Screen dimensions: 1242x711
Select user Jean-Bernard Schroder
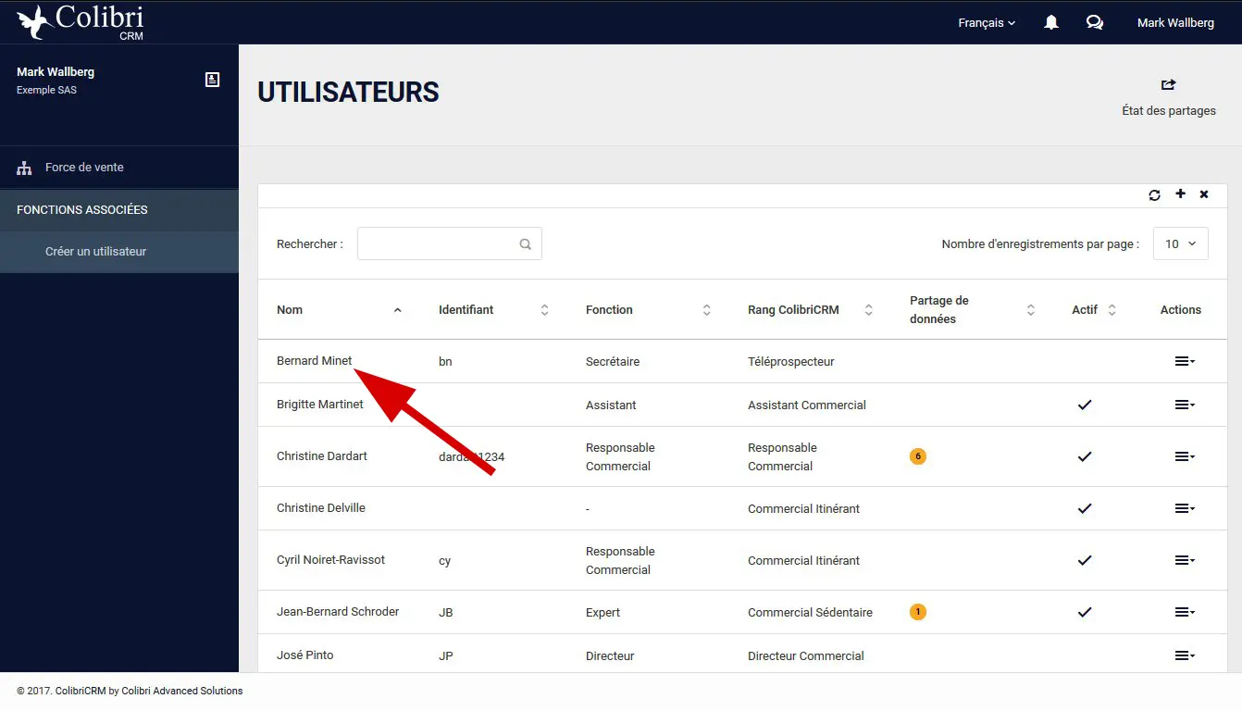click(338, 612)
